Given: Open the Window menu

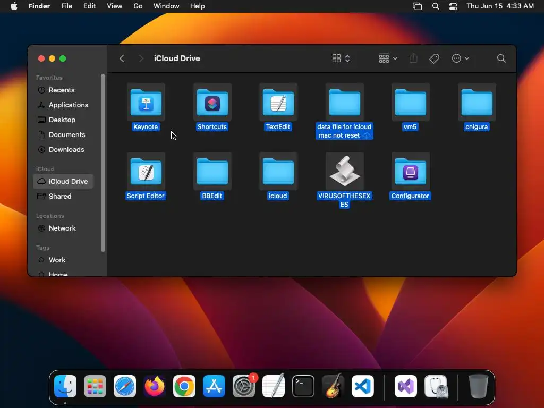Looking at the screenshot, I should click(x=166, y=6).
